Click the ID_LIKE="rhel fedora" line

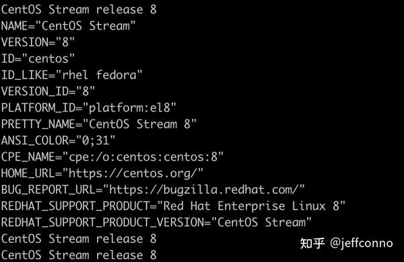coord(71,75)
